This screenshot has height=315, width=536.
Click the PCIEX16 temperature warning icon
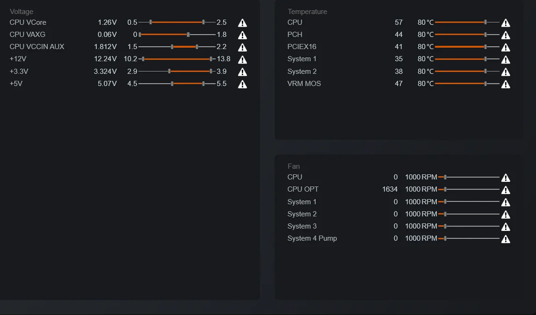(506, 47)
